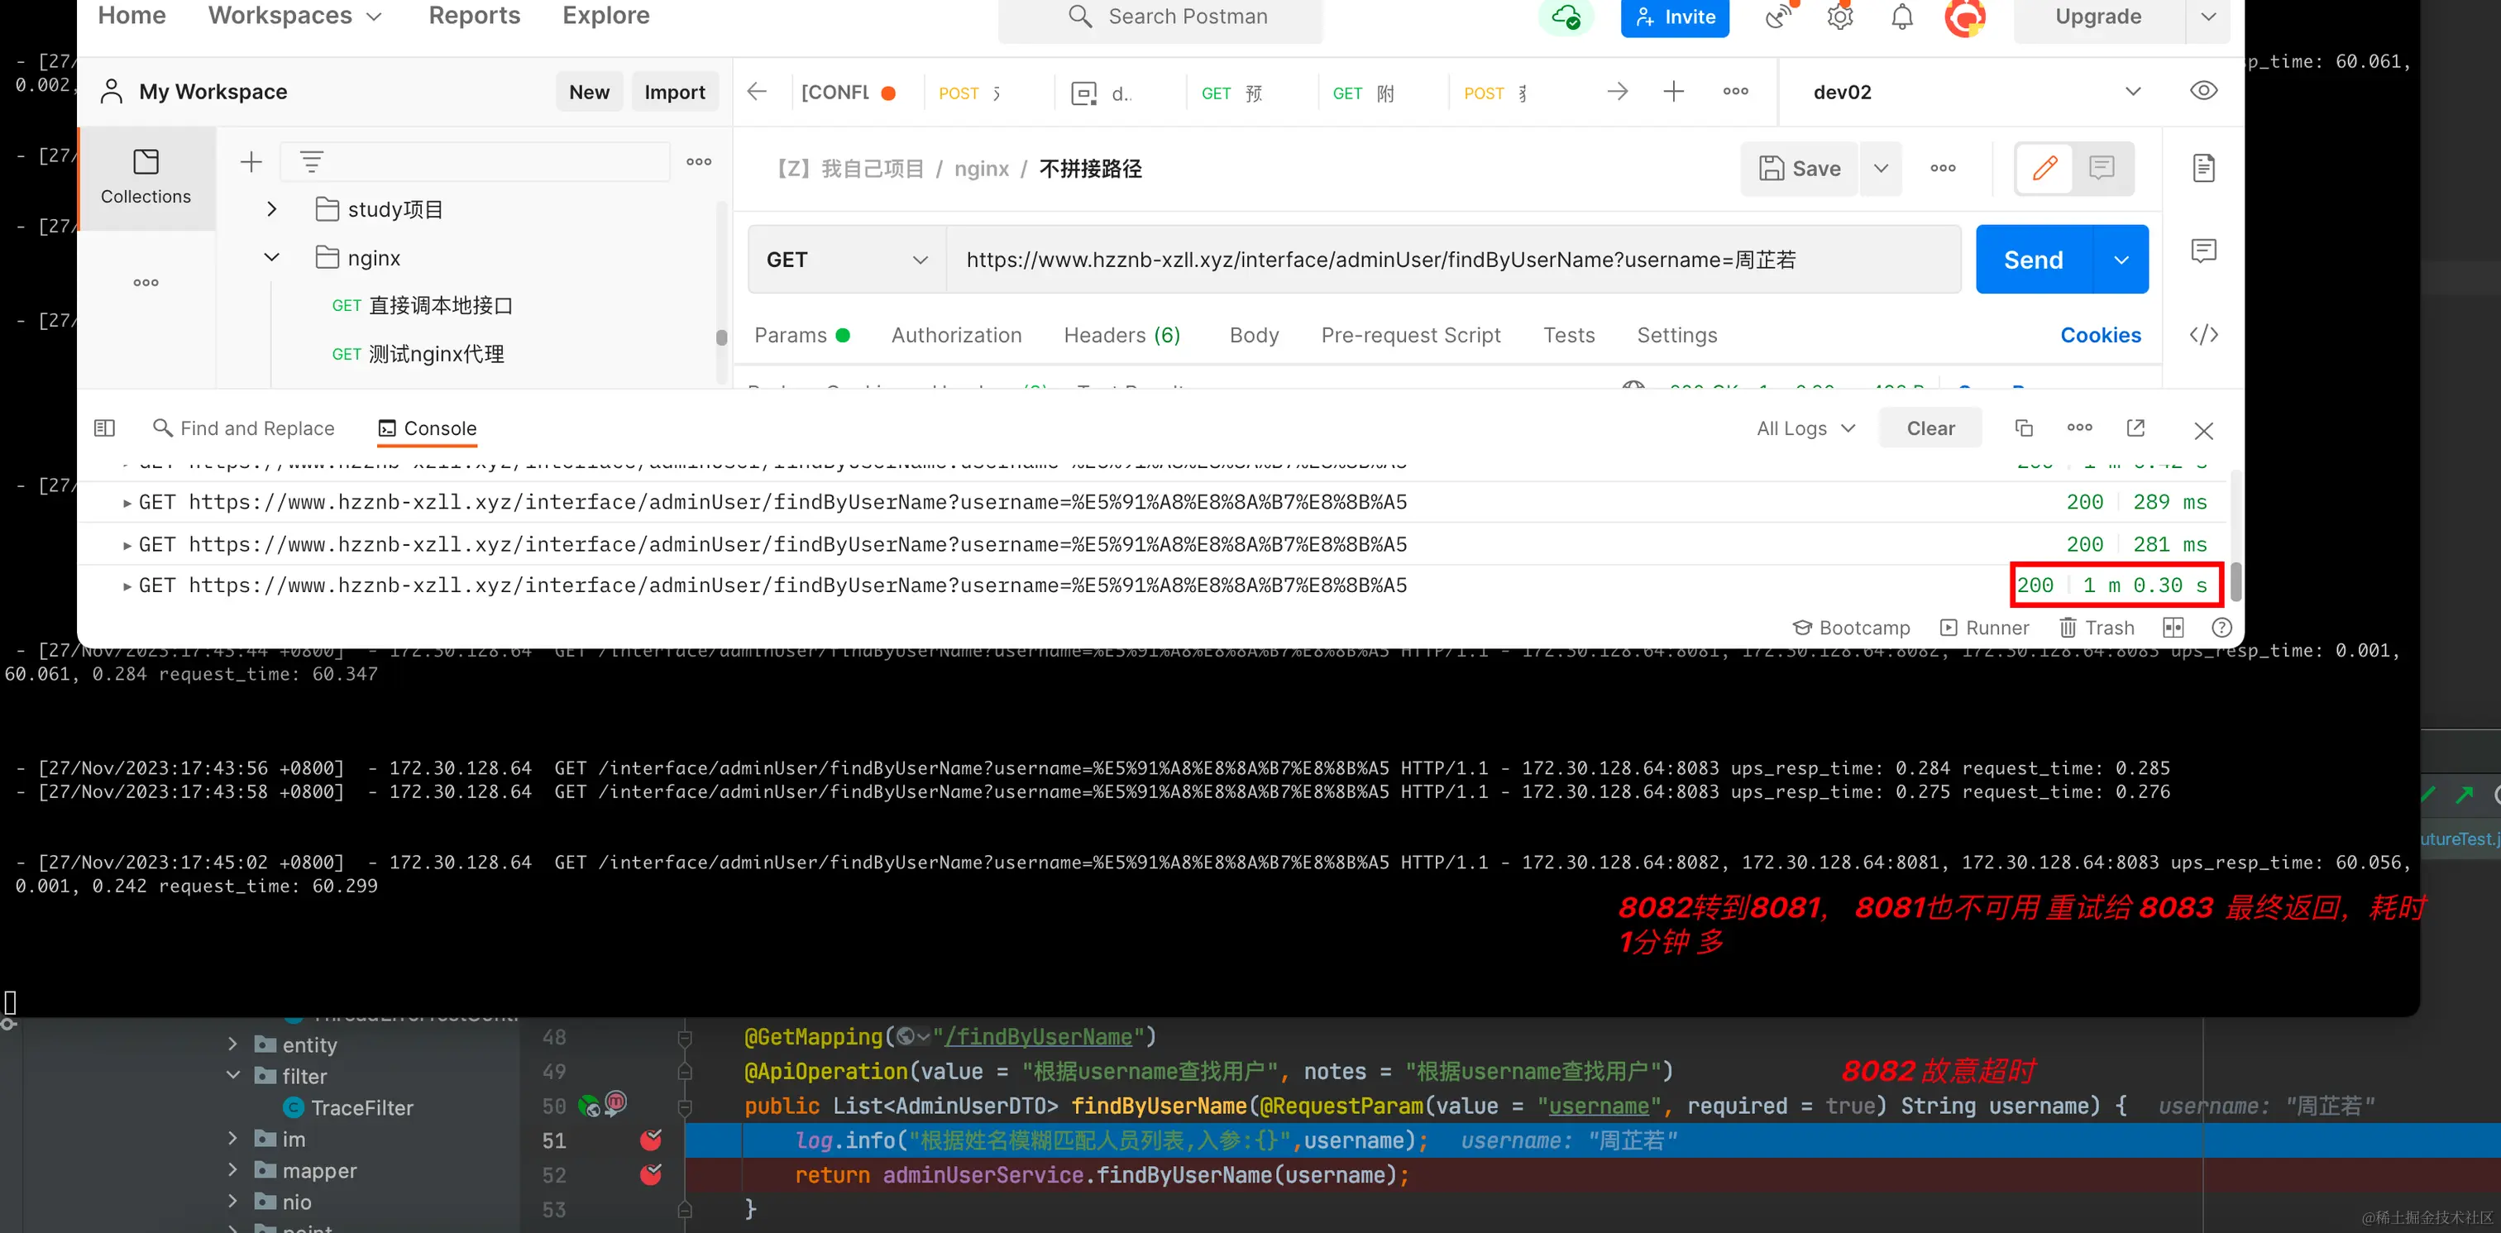Open tab options three dots
This screenshot has height=1233, width=2501.
click(1735, 93)
